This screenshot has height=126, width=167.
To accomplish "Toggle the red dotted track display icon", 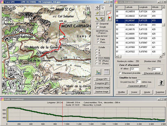I will coord(109,13).
